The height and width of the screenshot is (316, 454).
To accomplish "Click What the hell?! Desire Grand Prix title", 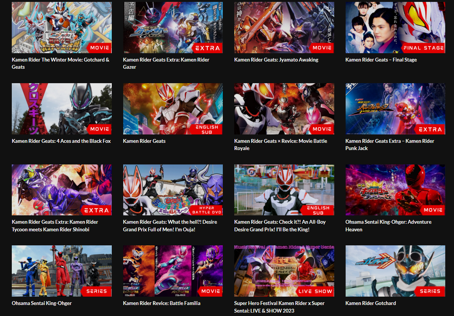I will point(170,226).
